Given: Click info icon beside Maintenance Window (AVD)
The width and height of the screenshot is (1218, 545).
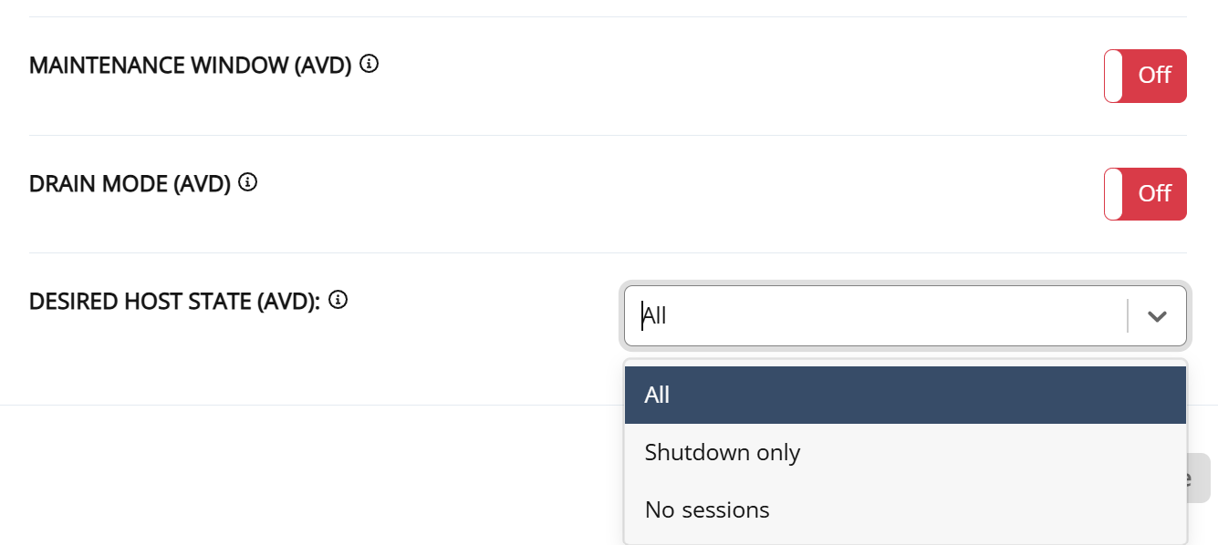Looking at the screenshot, I should point(369,64).
